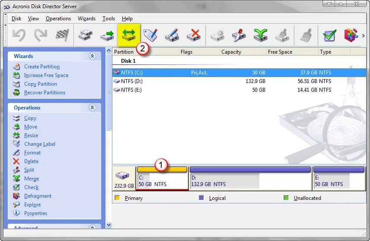Screen dimensions: 370x241
Task: Click the Merge partitions toolbar icon
Action: pyautogui.click(x=261, y=35)
